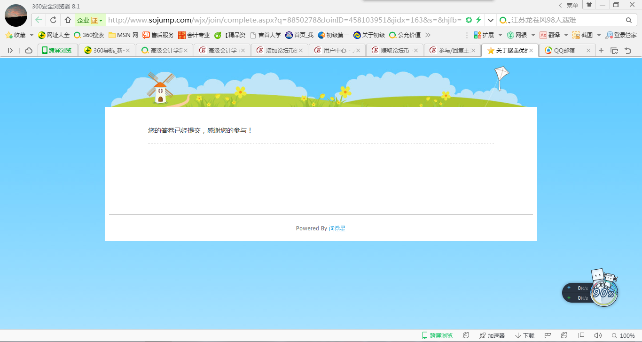Adjust the 100% zoom level control
The image size is (642, 342).
coord(623,335)
